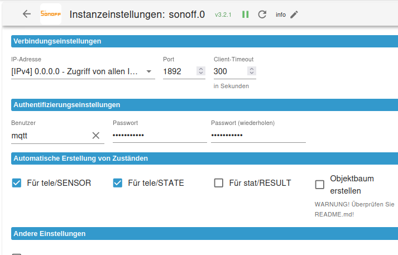Click the Passwort (wiederholen) field
This screenshot has width=398, height=255.
258,135
